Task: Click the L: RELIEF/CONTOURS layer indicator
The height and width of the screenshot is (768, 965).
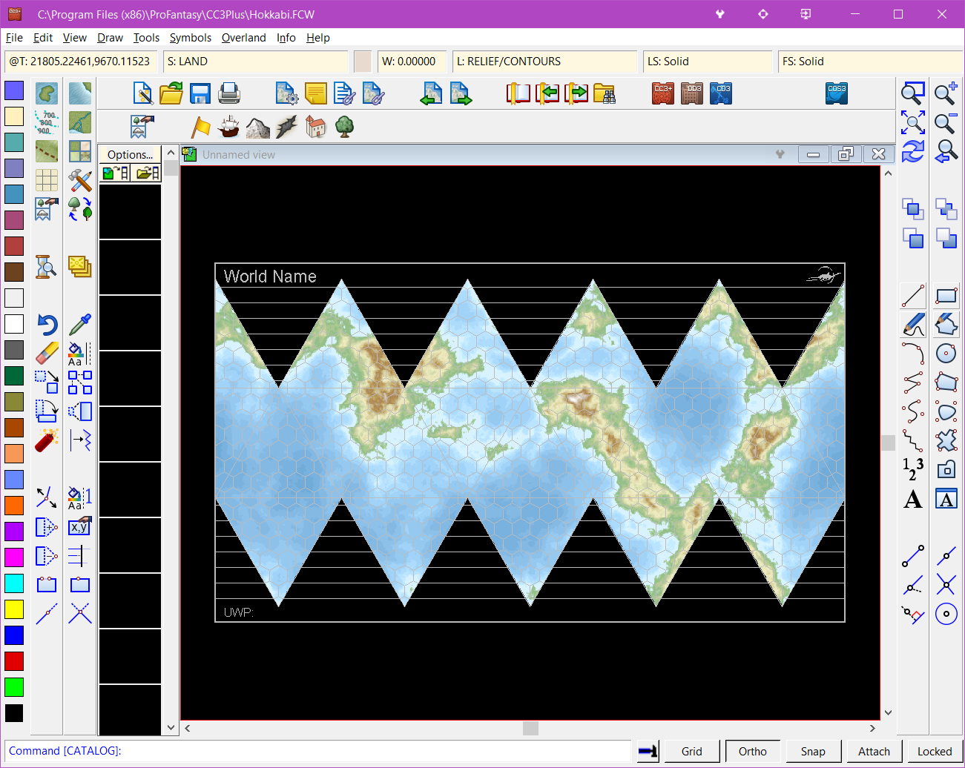Action: click(544, 62)
